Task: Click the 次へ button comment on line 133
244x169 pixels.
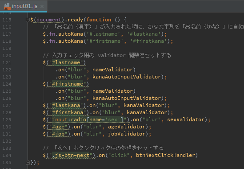Action: (x=103, y=148)
